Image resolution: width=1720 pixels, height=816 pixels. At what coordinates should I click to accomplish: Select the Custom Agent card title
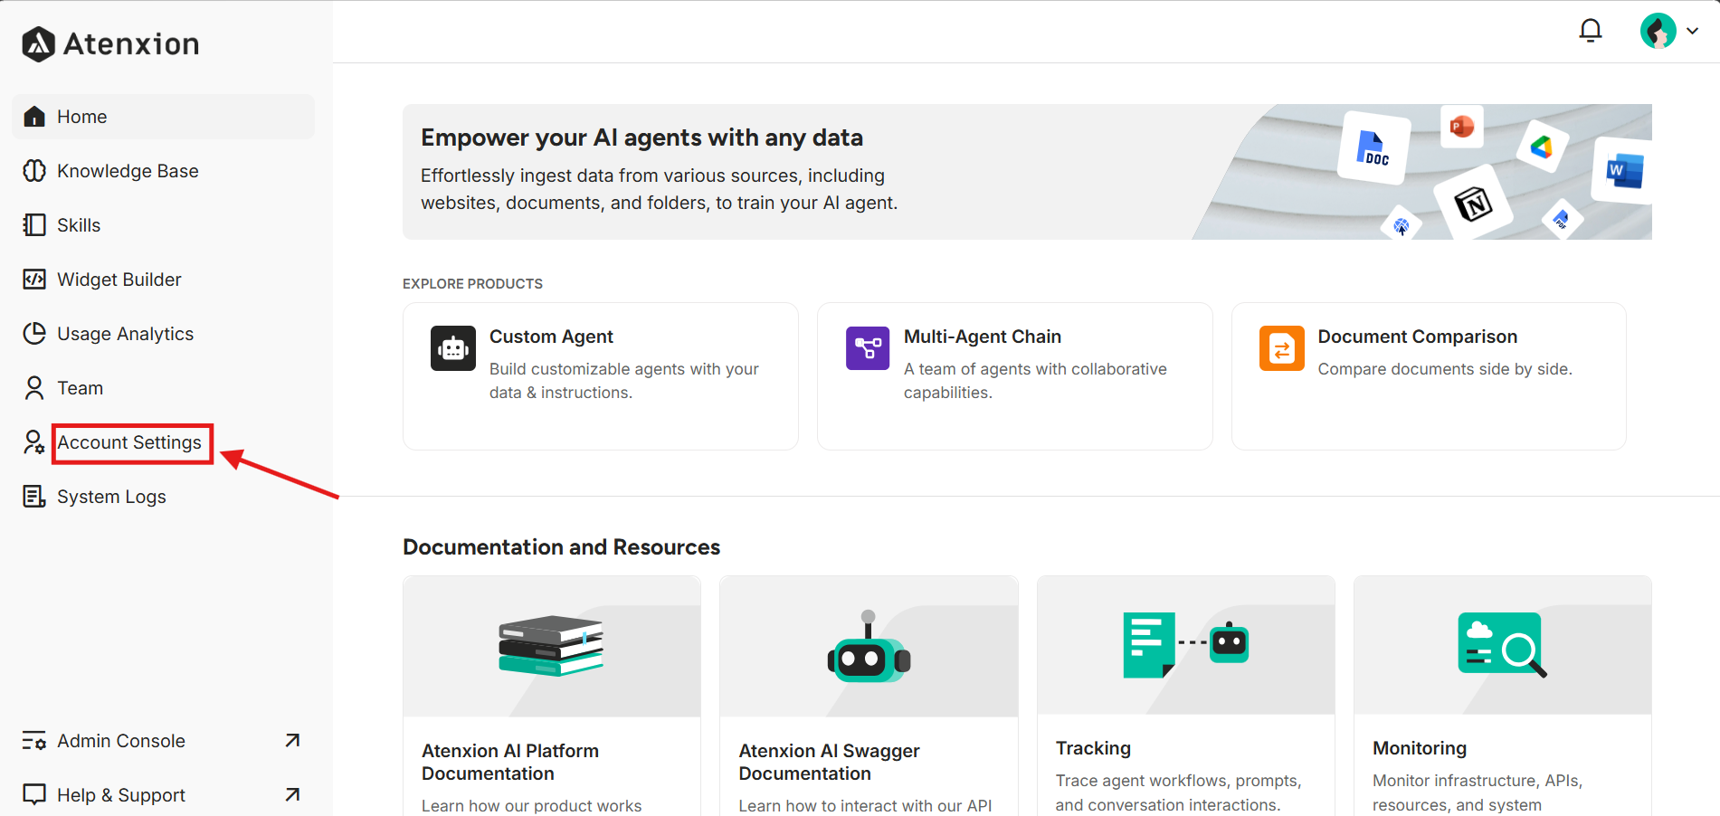point(551,337)
